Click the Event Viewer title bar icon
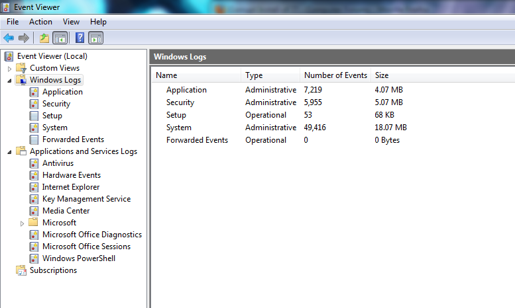Viewport: 515px width, 308px height. [x=5, y=7]
